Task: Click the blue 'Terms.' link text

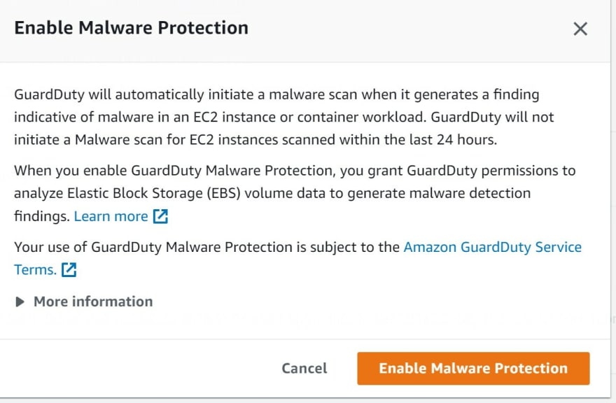Action: pyautogui.click(x=36, y=269)
